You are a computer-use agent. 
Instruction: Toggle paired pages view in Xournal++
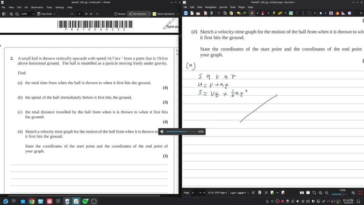302,193
